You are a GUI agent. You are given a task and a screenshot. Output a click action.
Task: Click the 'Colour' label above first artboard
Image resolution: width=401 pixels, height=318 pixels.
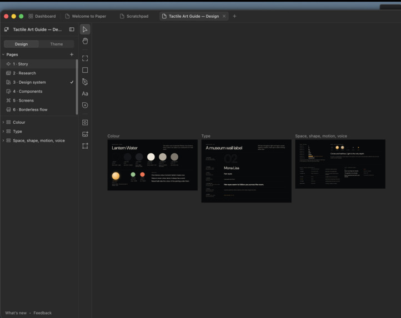coord(113,136)
